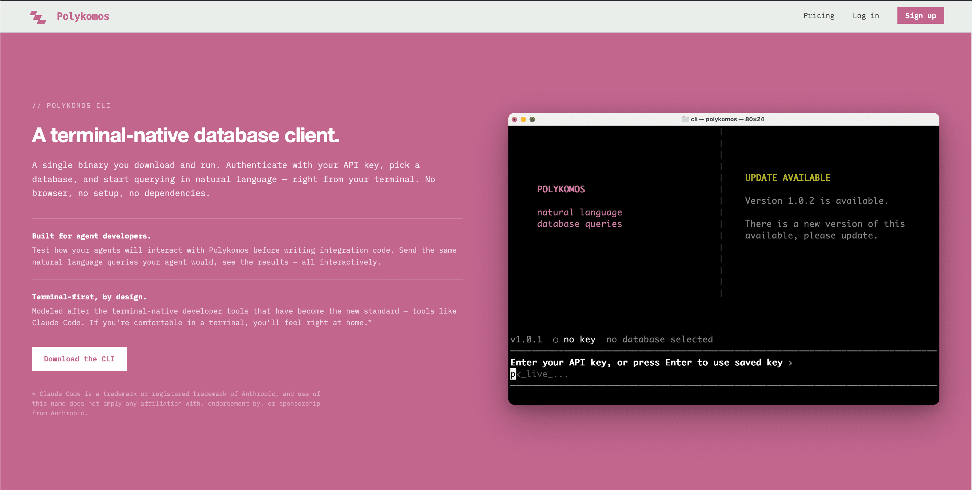The image size is (972, 490).
Task: Click the yellow minimize button on the terminal window
Action: (523, 120)
